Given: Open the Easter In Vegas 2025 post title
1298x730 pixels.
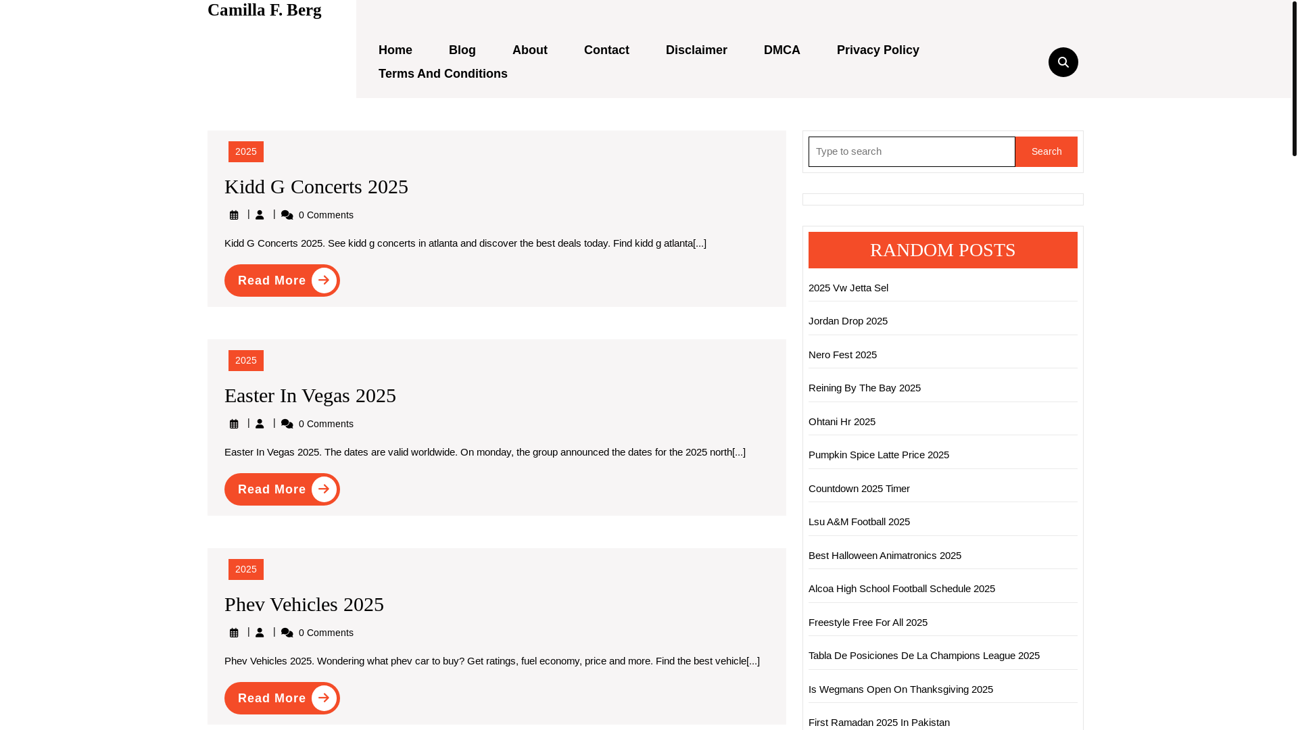Looking at the screenshot, I should [x=310, y=395].
